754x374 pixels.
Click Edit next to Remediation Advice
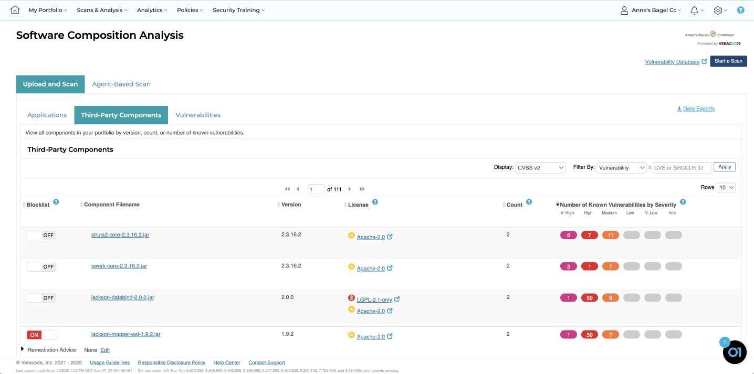[105, 350]
